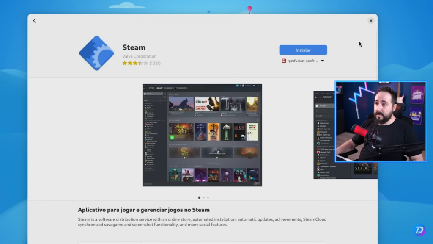
Task: Open the star ratings for Steam
Action: 135,63
